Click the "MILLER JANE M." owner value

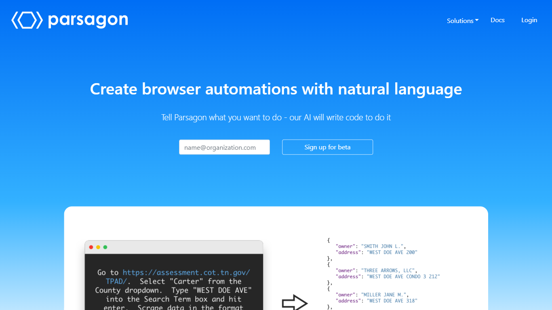(x=384, y=295)
